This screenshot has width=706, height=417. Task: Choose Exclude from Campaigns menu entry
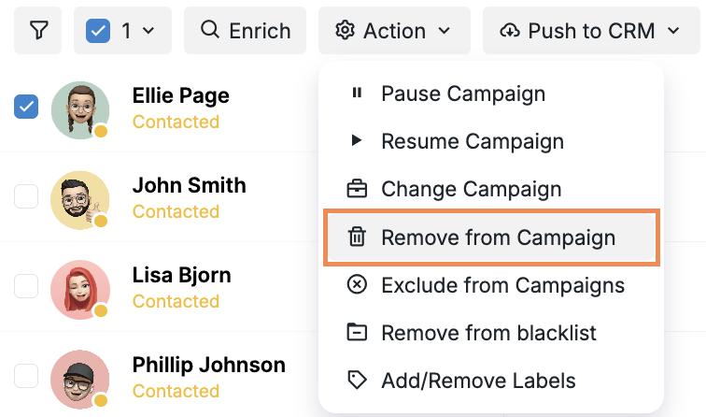click(x=502, y=284)
